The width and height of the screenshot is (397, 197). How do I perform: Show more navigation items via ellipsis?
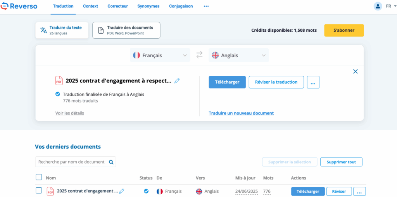click(206, 6)
